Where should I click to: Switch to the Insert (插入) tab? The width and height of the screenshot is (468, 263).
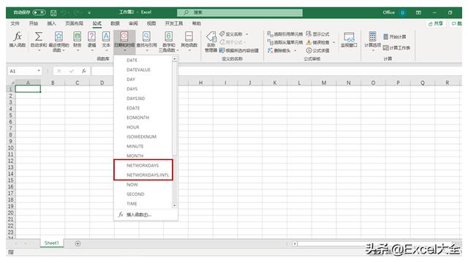point(51,23)
